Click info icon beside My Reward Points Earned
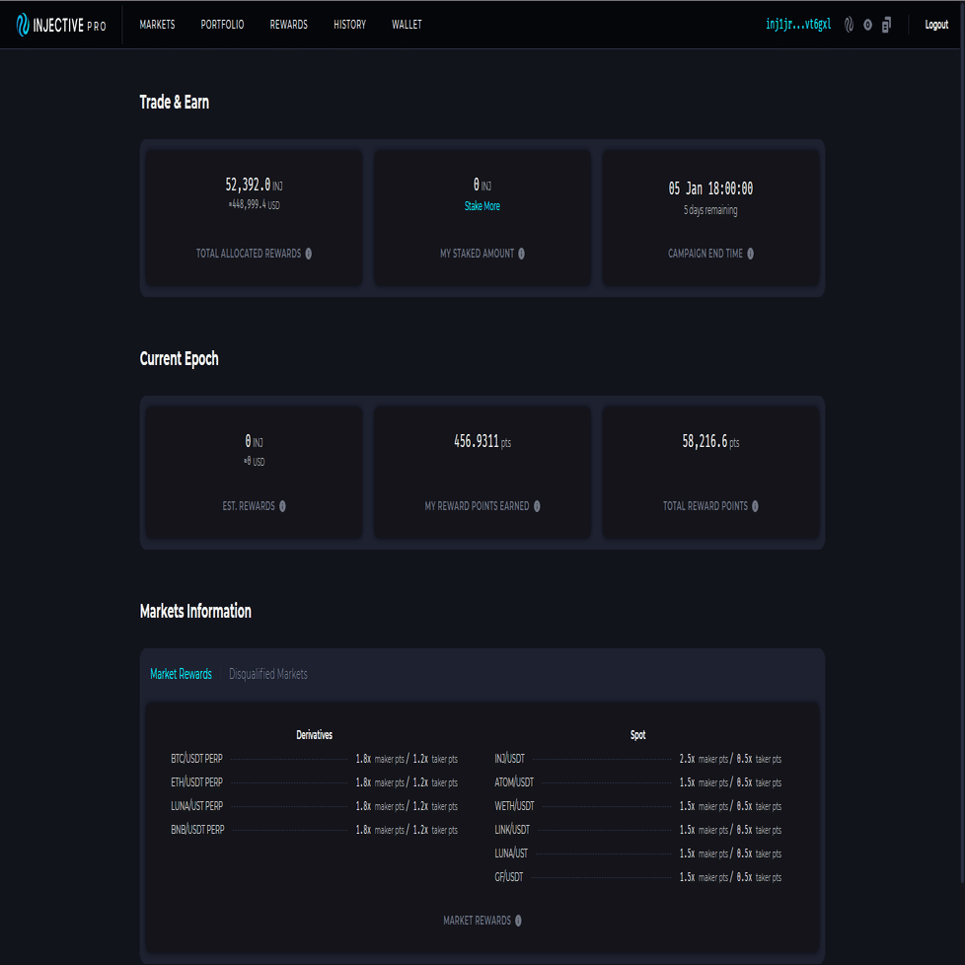965x965 pixels. pos(537,506)
